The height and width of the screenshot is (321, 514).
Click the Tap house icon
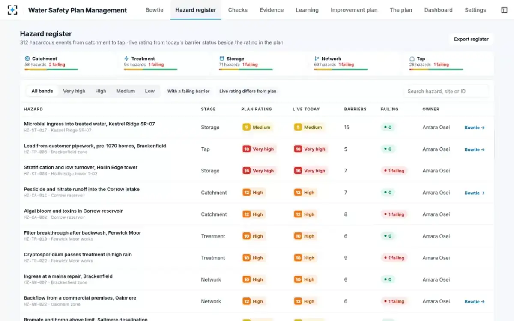pos(412,59)
